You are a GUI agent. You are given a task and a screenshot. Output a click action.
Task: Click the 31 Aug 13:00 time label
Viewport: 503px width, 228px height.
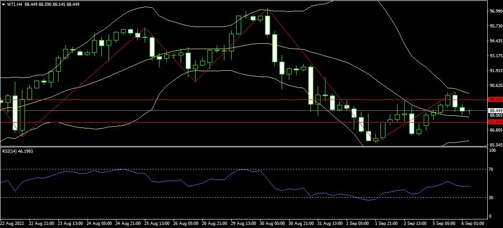[x=329, y=223]
